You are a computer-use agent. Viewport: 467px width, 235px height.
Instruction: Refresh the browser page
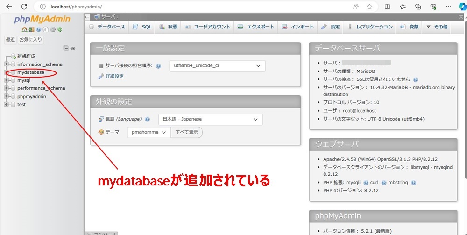point(24,7)
